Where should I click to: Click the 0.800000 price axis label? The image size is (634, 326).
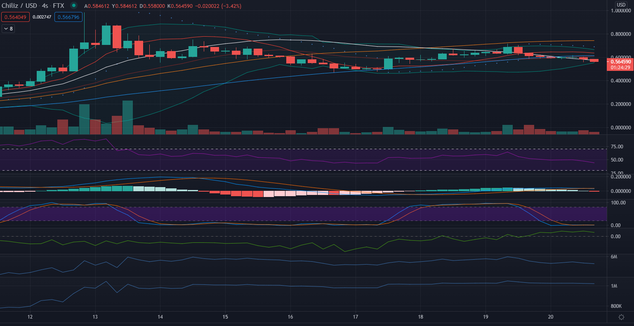pyautogui.click(x=621, y=34)
